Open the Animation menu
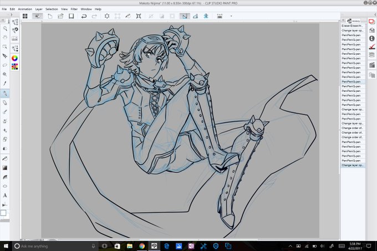Screen dimensions: 377x251 25,9
